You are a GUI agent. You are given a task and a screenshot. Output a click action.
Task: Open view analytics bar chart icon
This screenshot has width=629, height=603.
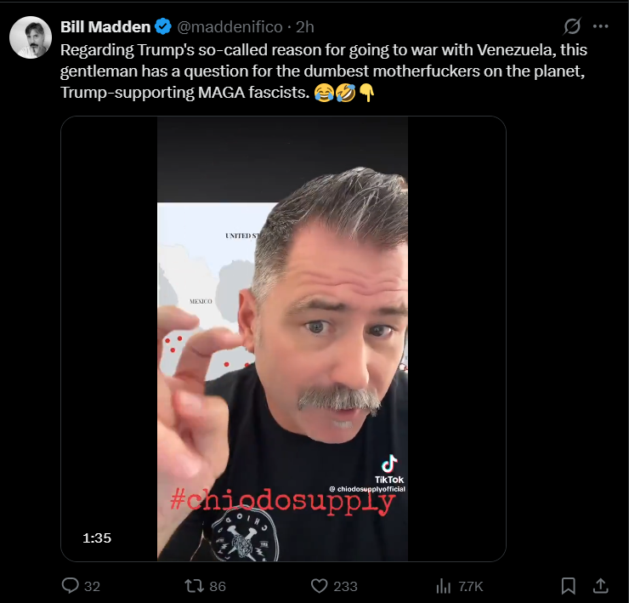443,586
